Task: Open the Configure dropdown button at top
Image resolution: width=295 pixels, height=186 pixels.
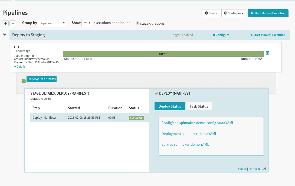Action: tap(234, 13)
